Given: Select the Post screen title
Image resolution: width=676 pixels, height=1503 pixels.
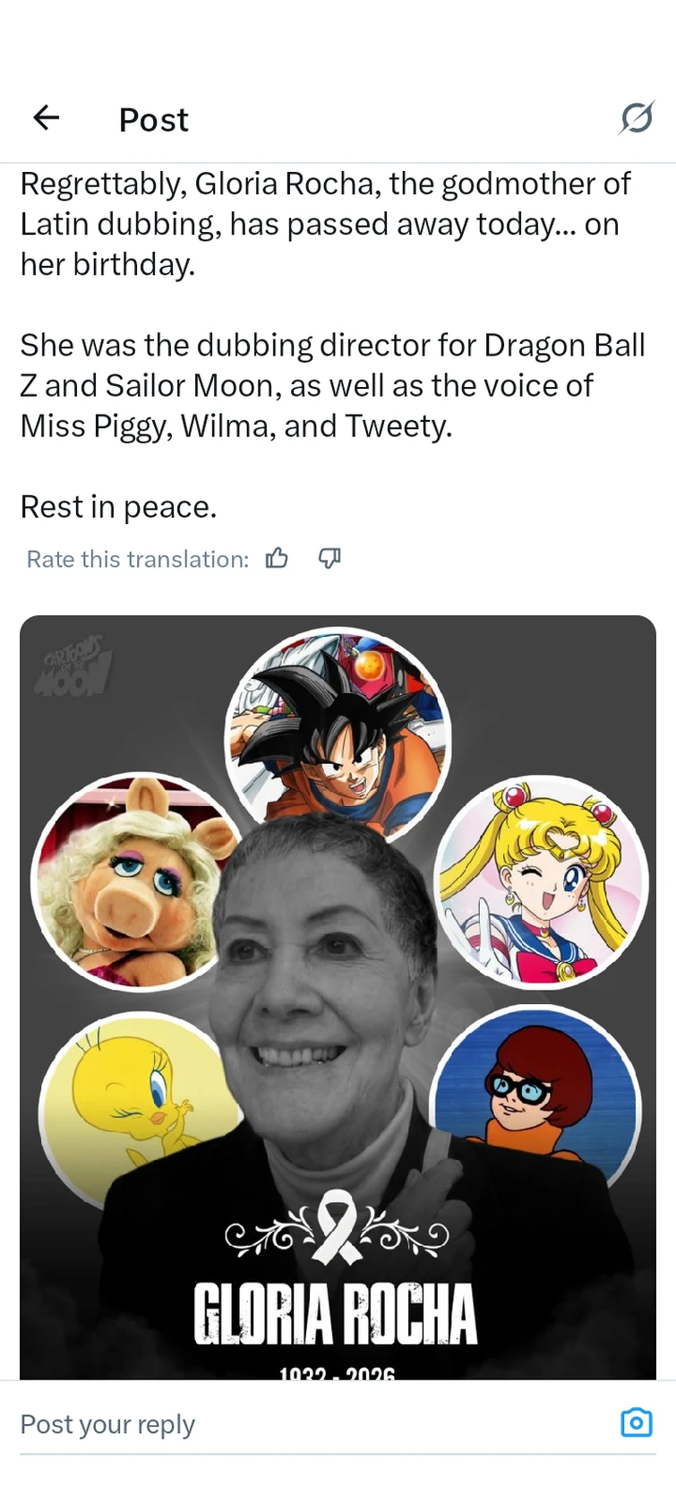Looking at the screenshot, I should click(x=153, y=119).
